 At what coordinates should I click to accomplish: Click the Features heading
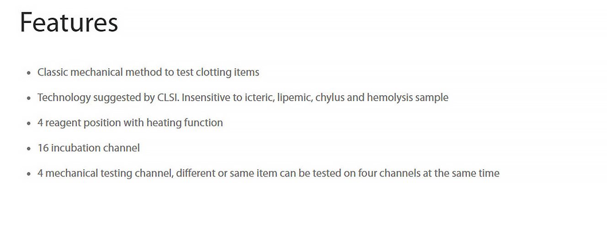[69, 22]
